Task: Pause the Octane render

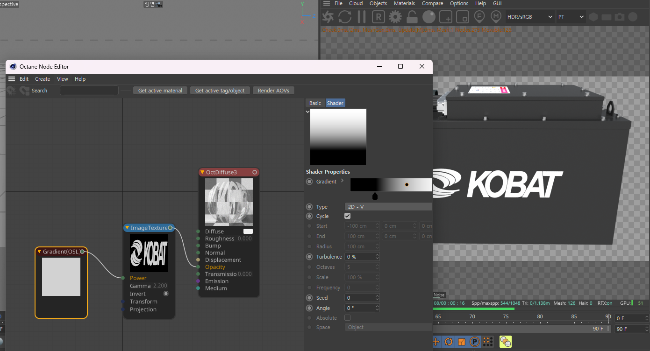Action: 361,17
